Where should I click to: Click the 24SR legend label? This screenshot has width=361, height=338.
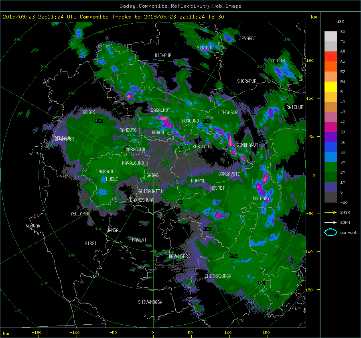[x=345, y=213]
